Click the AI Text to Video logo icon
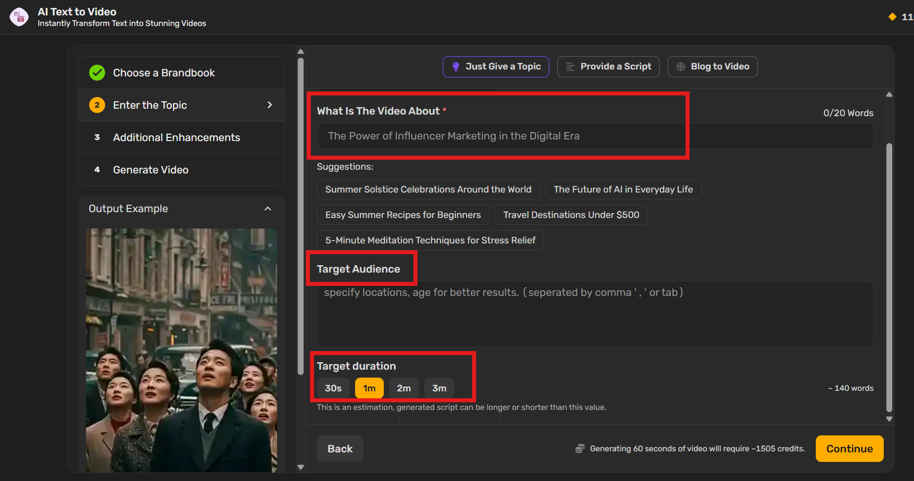 (19, 16)
